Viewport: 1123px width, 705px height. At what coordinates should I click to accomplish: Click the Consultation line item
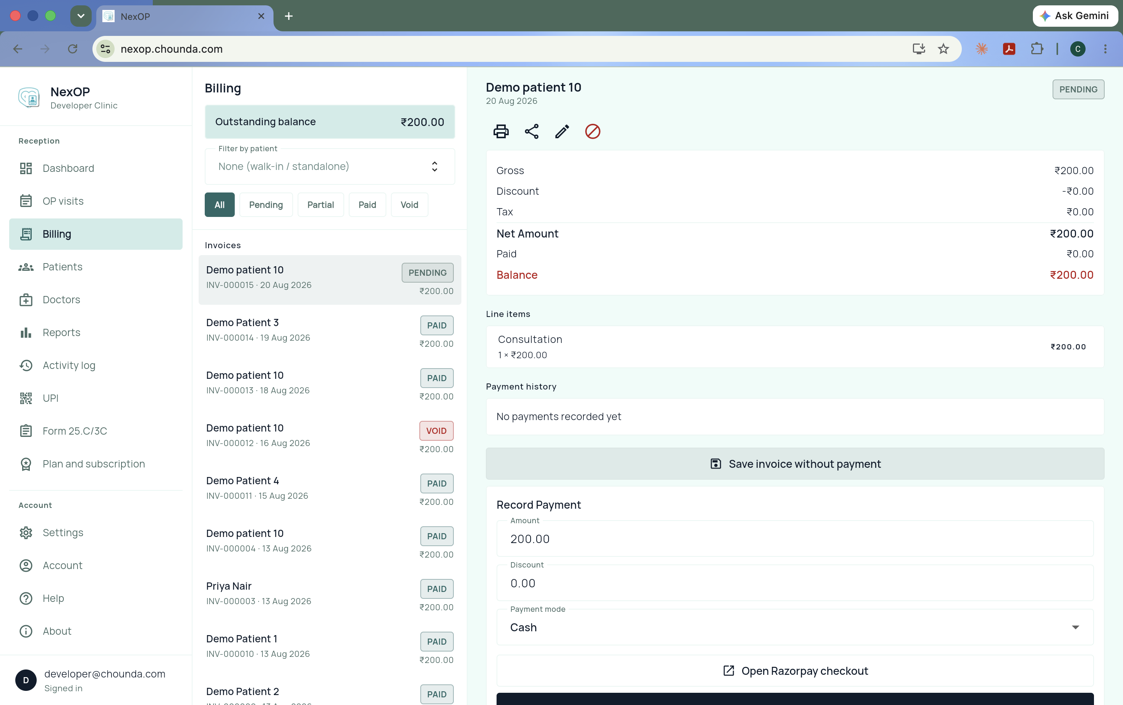tap(795, 347)
